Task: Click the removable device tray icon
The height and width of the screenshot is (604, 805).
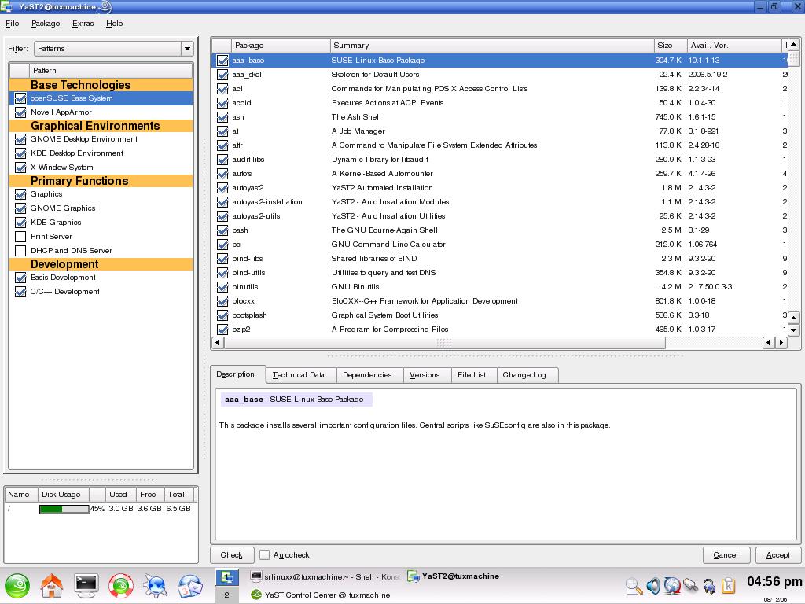Action: click(x=690, y=585)
